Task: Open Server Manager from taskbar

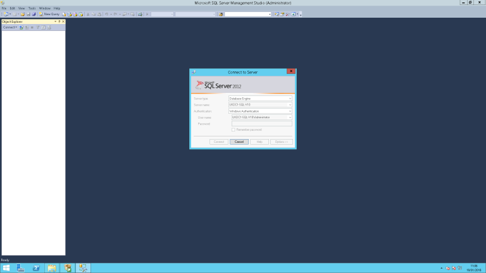Action: (x=21, y=268)
